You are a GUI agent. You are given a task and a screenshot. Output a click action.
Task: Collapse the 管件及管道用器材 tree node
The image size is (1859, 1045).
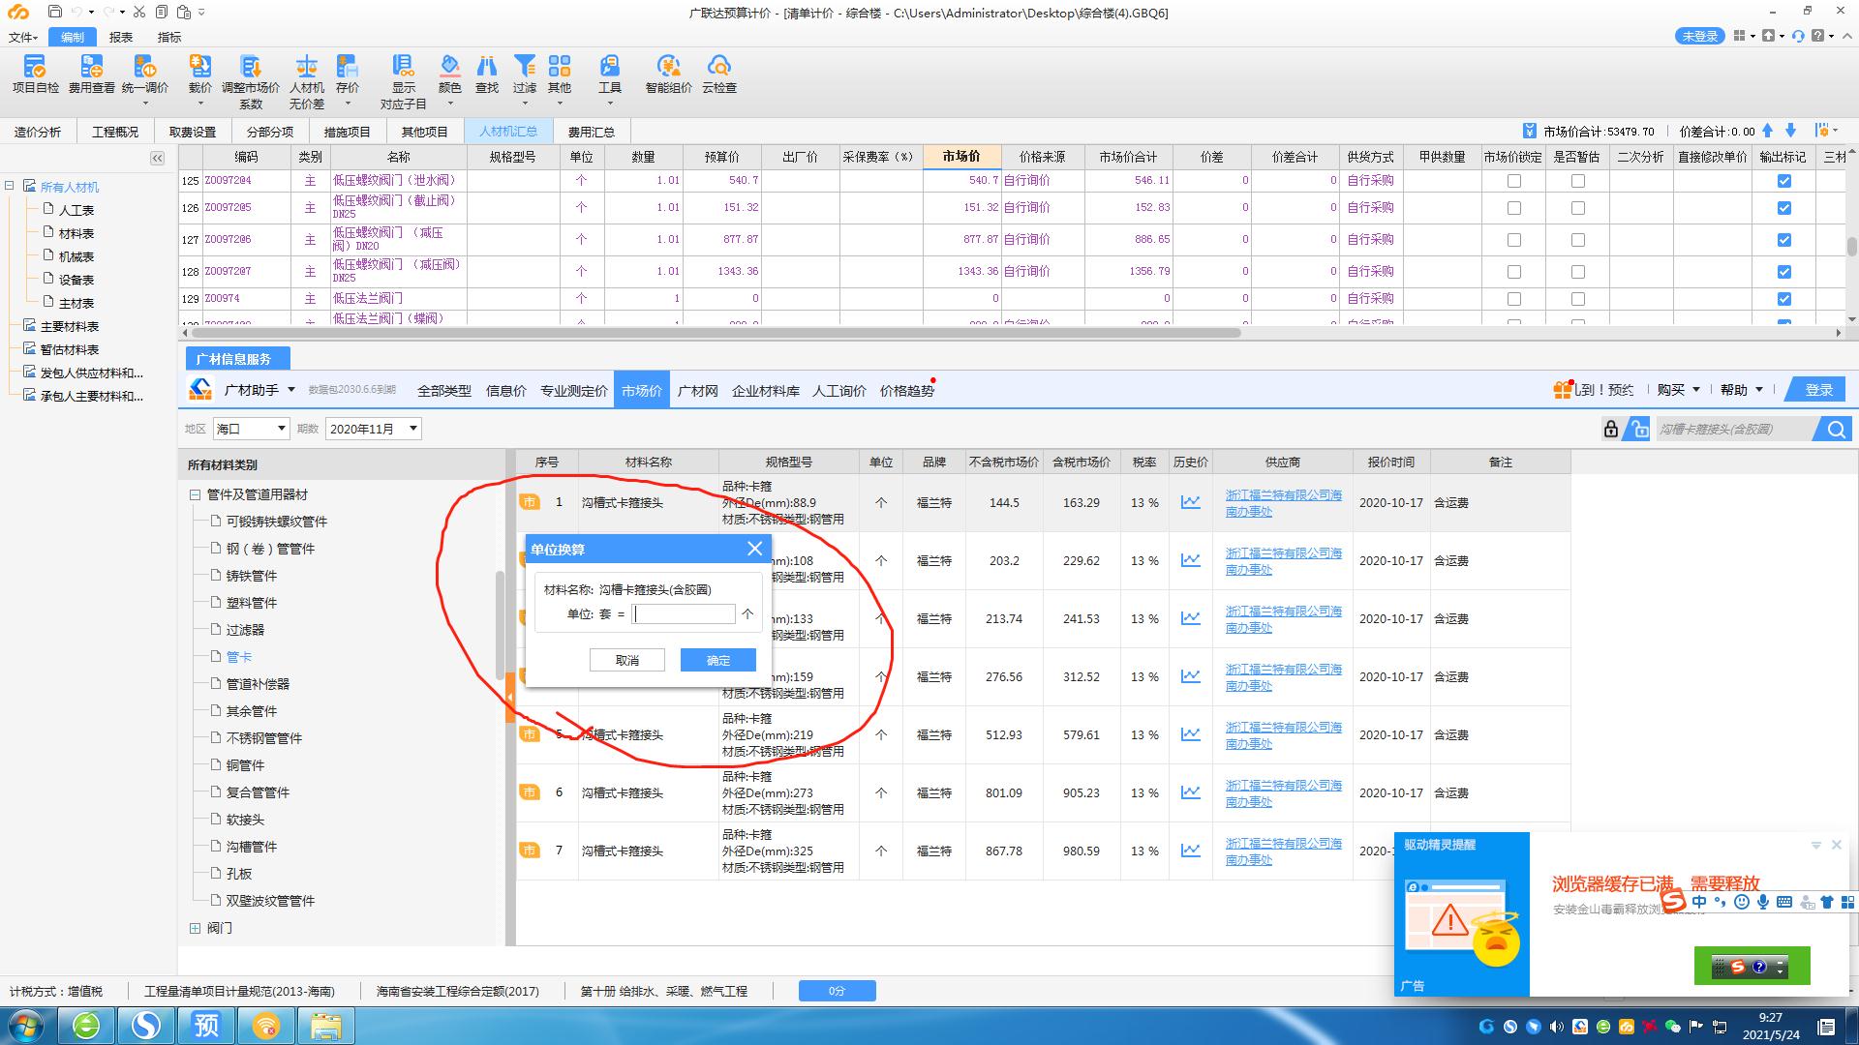pos(195,494)
